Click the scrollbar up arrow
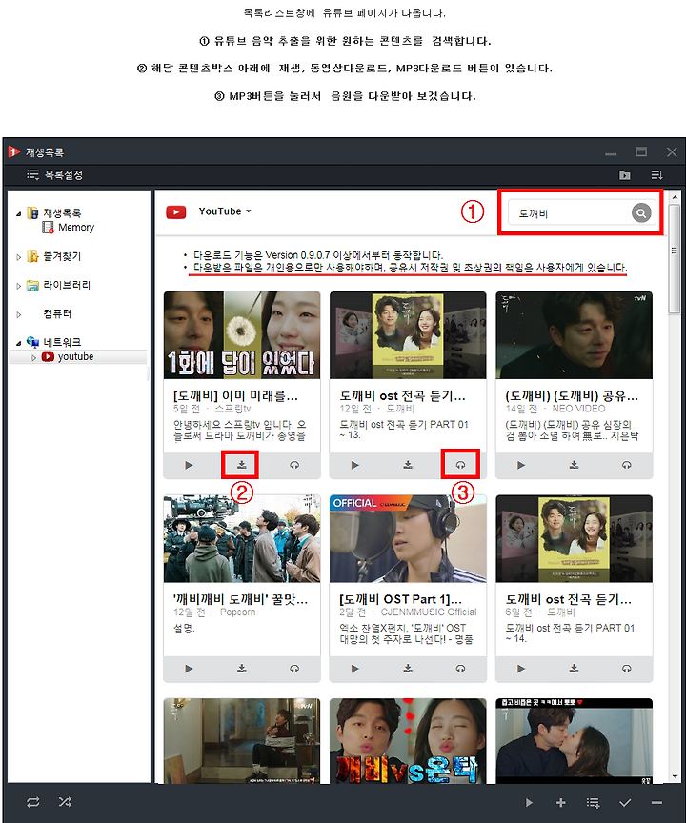686x823 pixels. (x=675, y=198)
